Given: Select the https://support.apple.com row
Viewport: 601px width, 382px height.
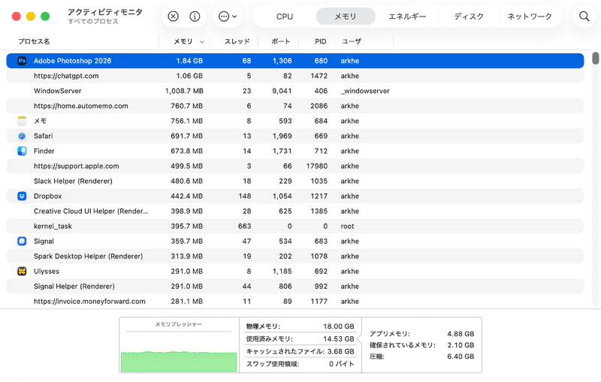Looking at the screenshot, I should 295,166.
